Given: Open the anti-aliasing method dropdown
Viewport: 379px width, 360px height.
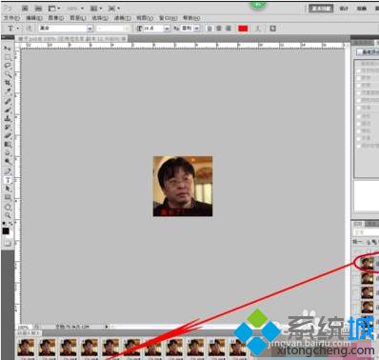Looking at the screenshot, I should [x=197, y=29].
